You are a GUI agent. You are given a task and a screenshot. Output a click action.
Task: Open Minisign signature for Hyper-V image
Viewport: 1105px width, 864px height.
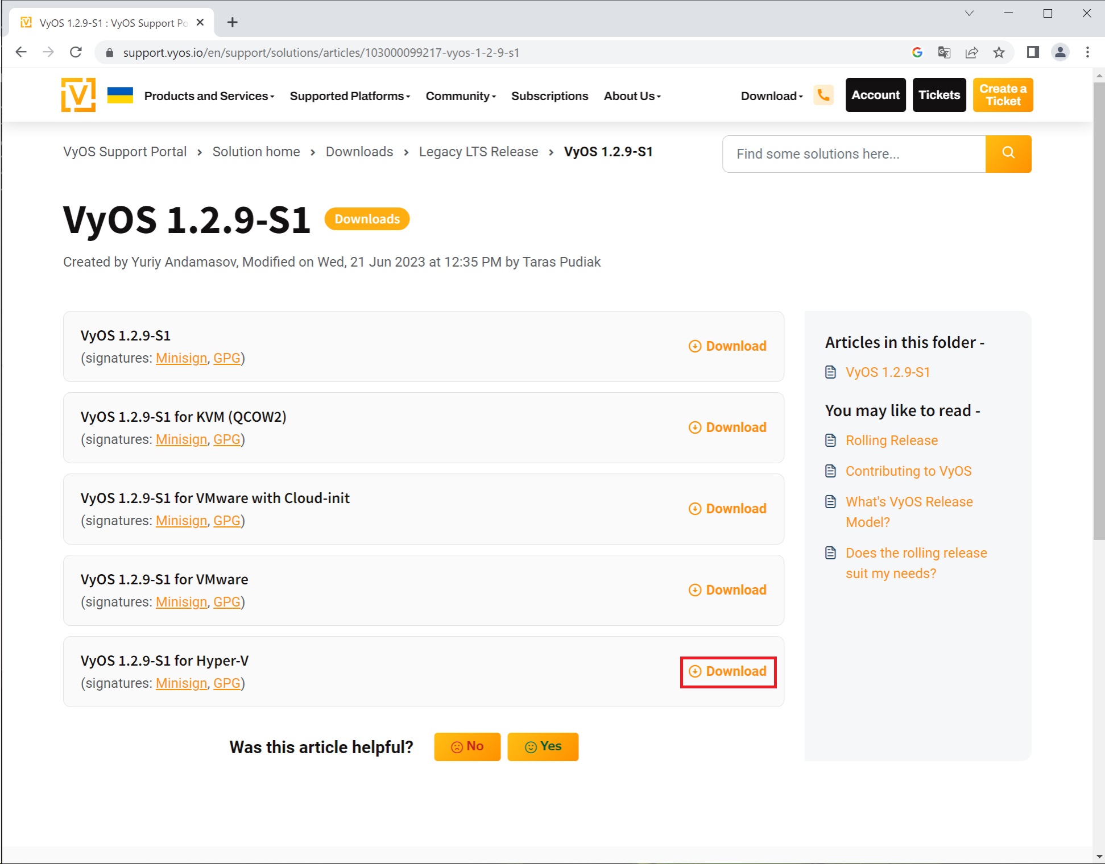point(181,683)
